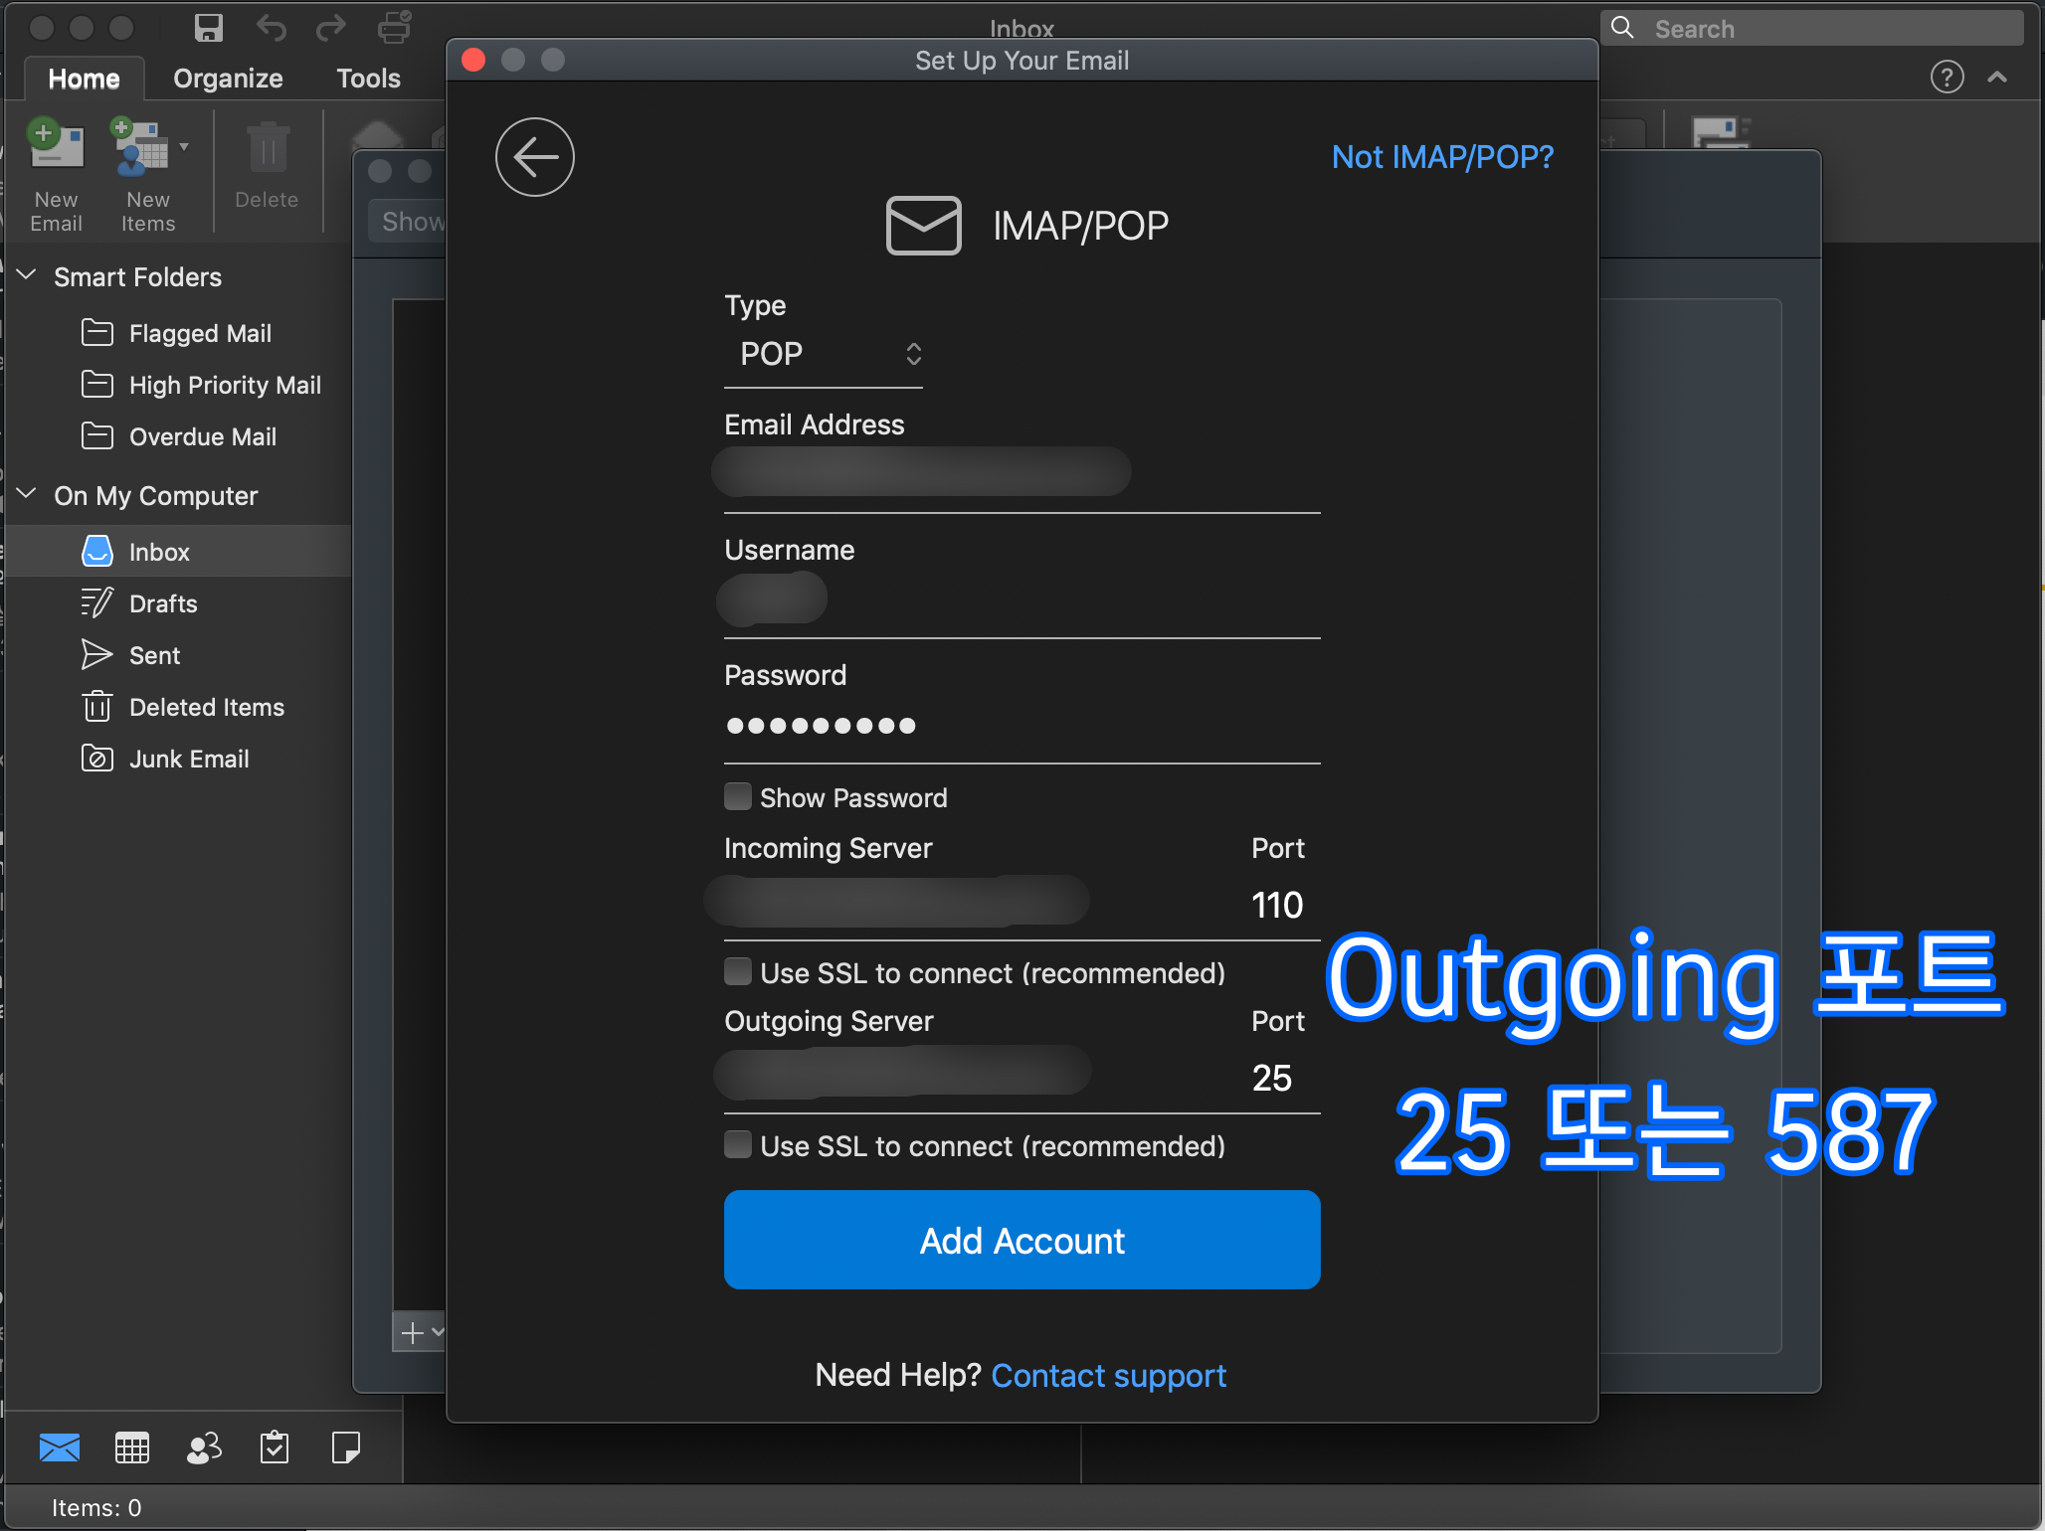Click the help question mark icon
The image size is (2045, 1531).
(1947, 77)
